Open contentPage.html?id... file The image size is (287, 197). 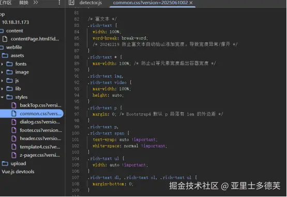click(x=35, y=39)
